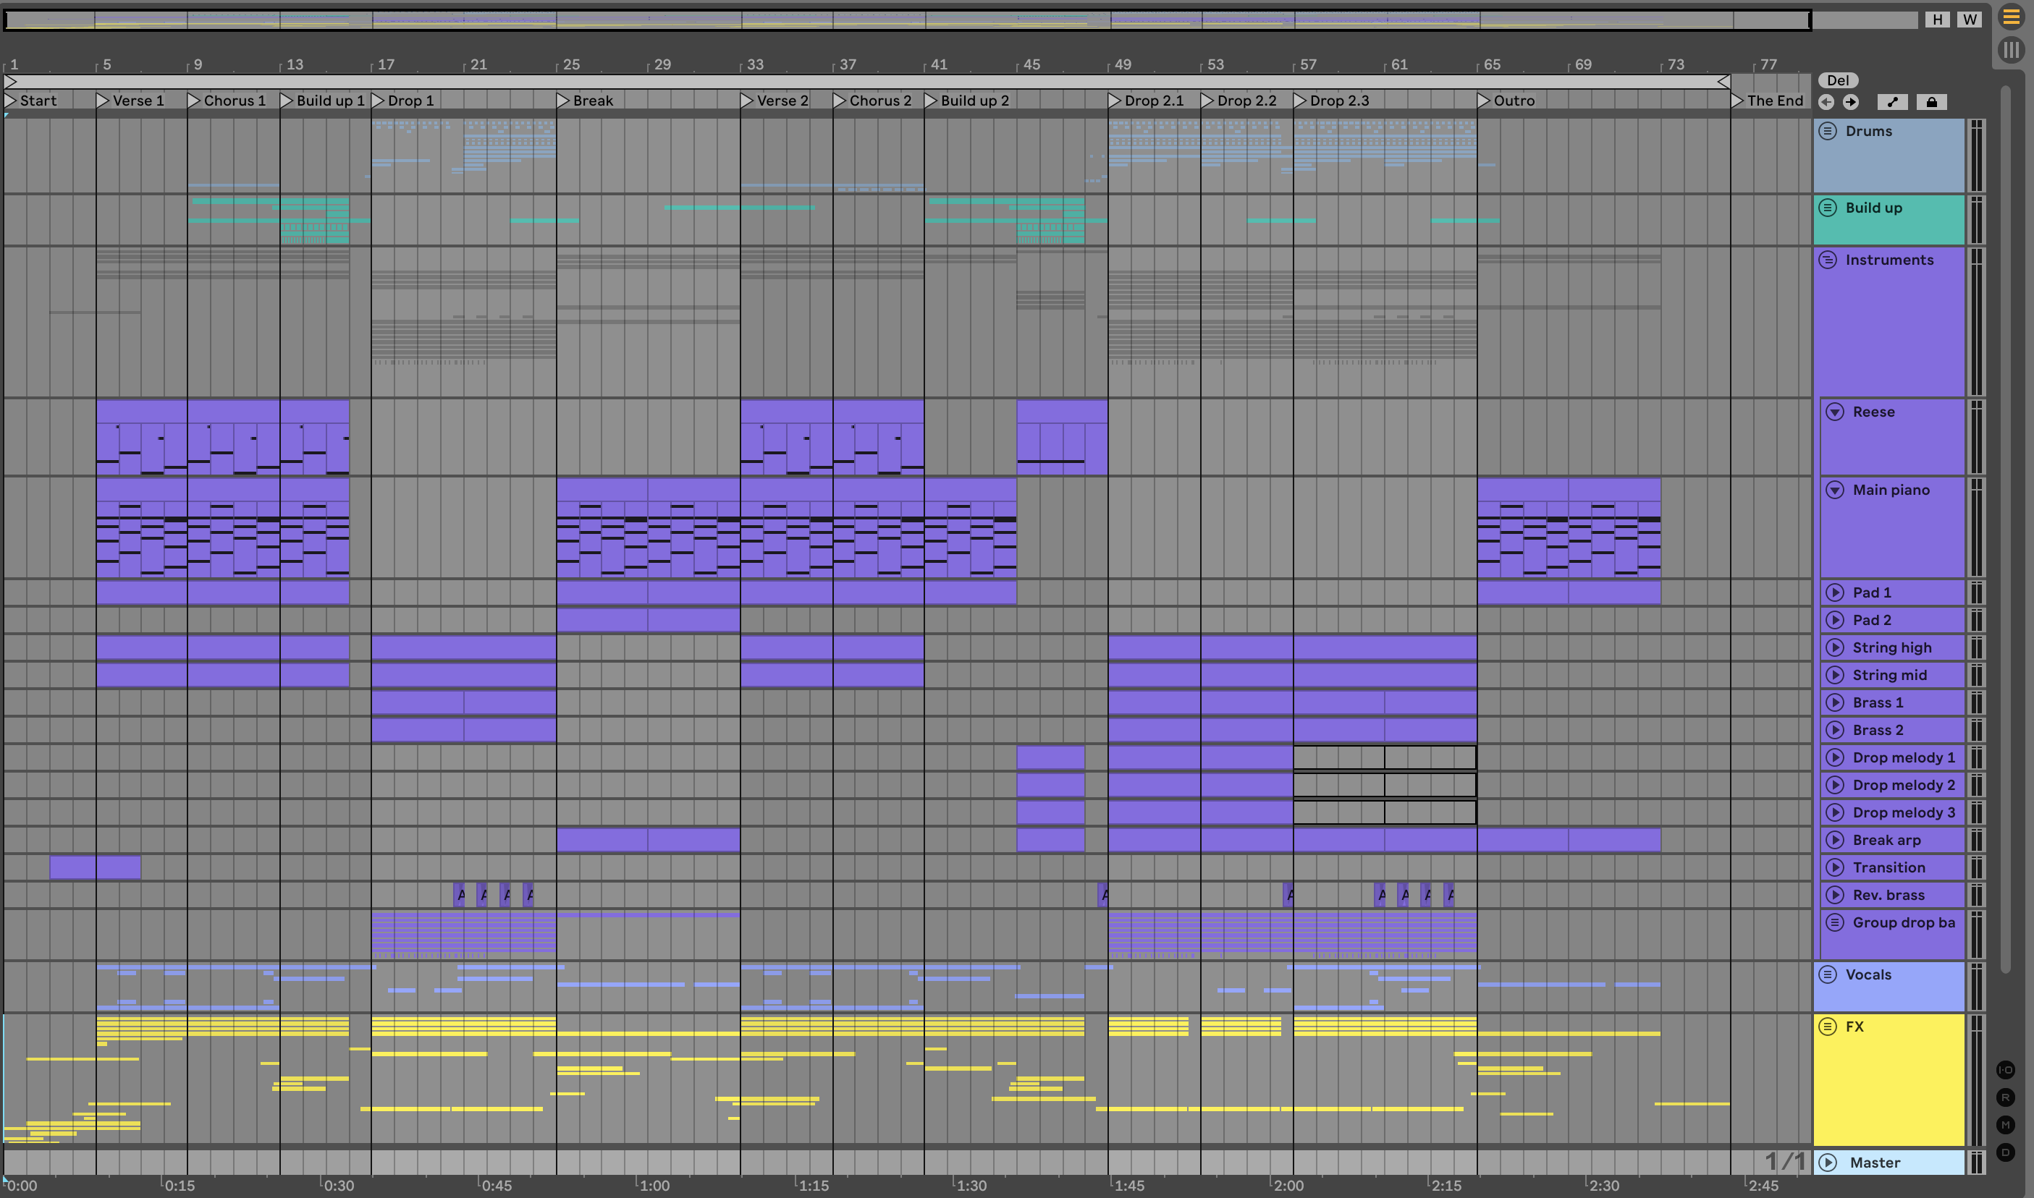The image size is (2034, 1198).
Task: Switch to Arrangement view with the orange lines icon
Action: tap(2010, 17)
